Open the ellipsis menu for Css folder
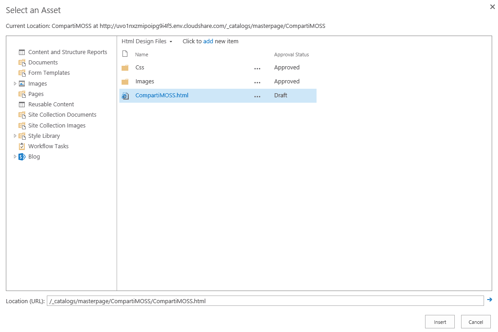Screen dimensions: 498x332 click(257, 68)
